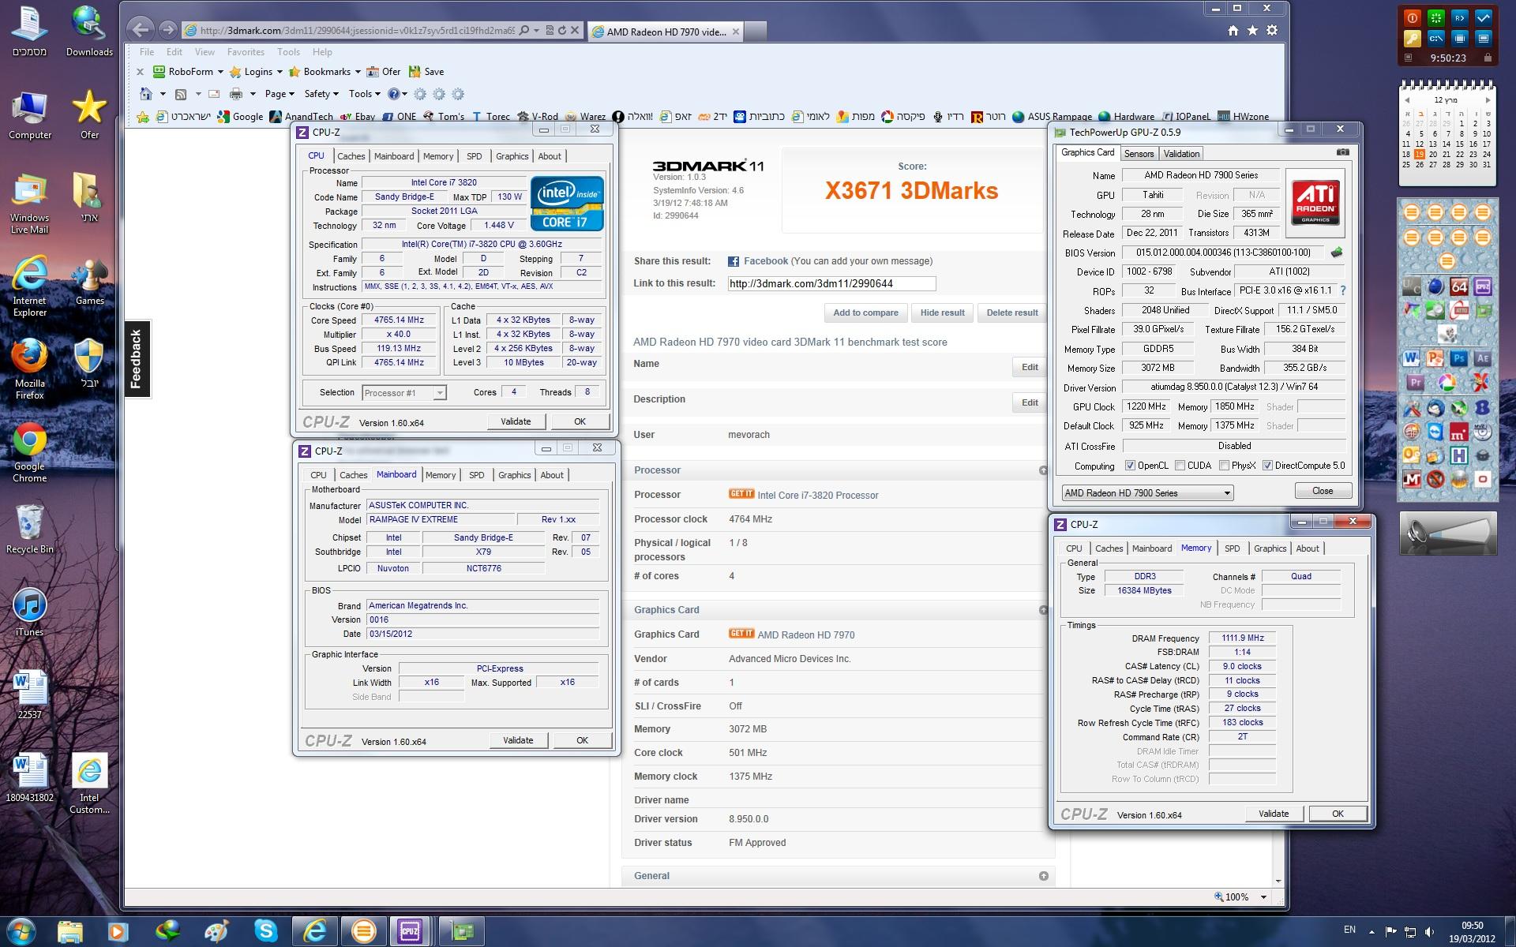This screenshot has width=1516, height=947.
Task: Switch to Validation tab in GPU-Z
Action: coord(1181,154)
